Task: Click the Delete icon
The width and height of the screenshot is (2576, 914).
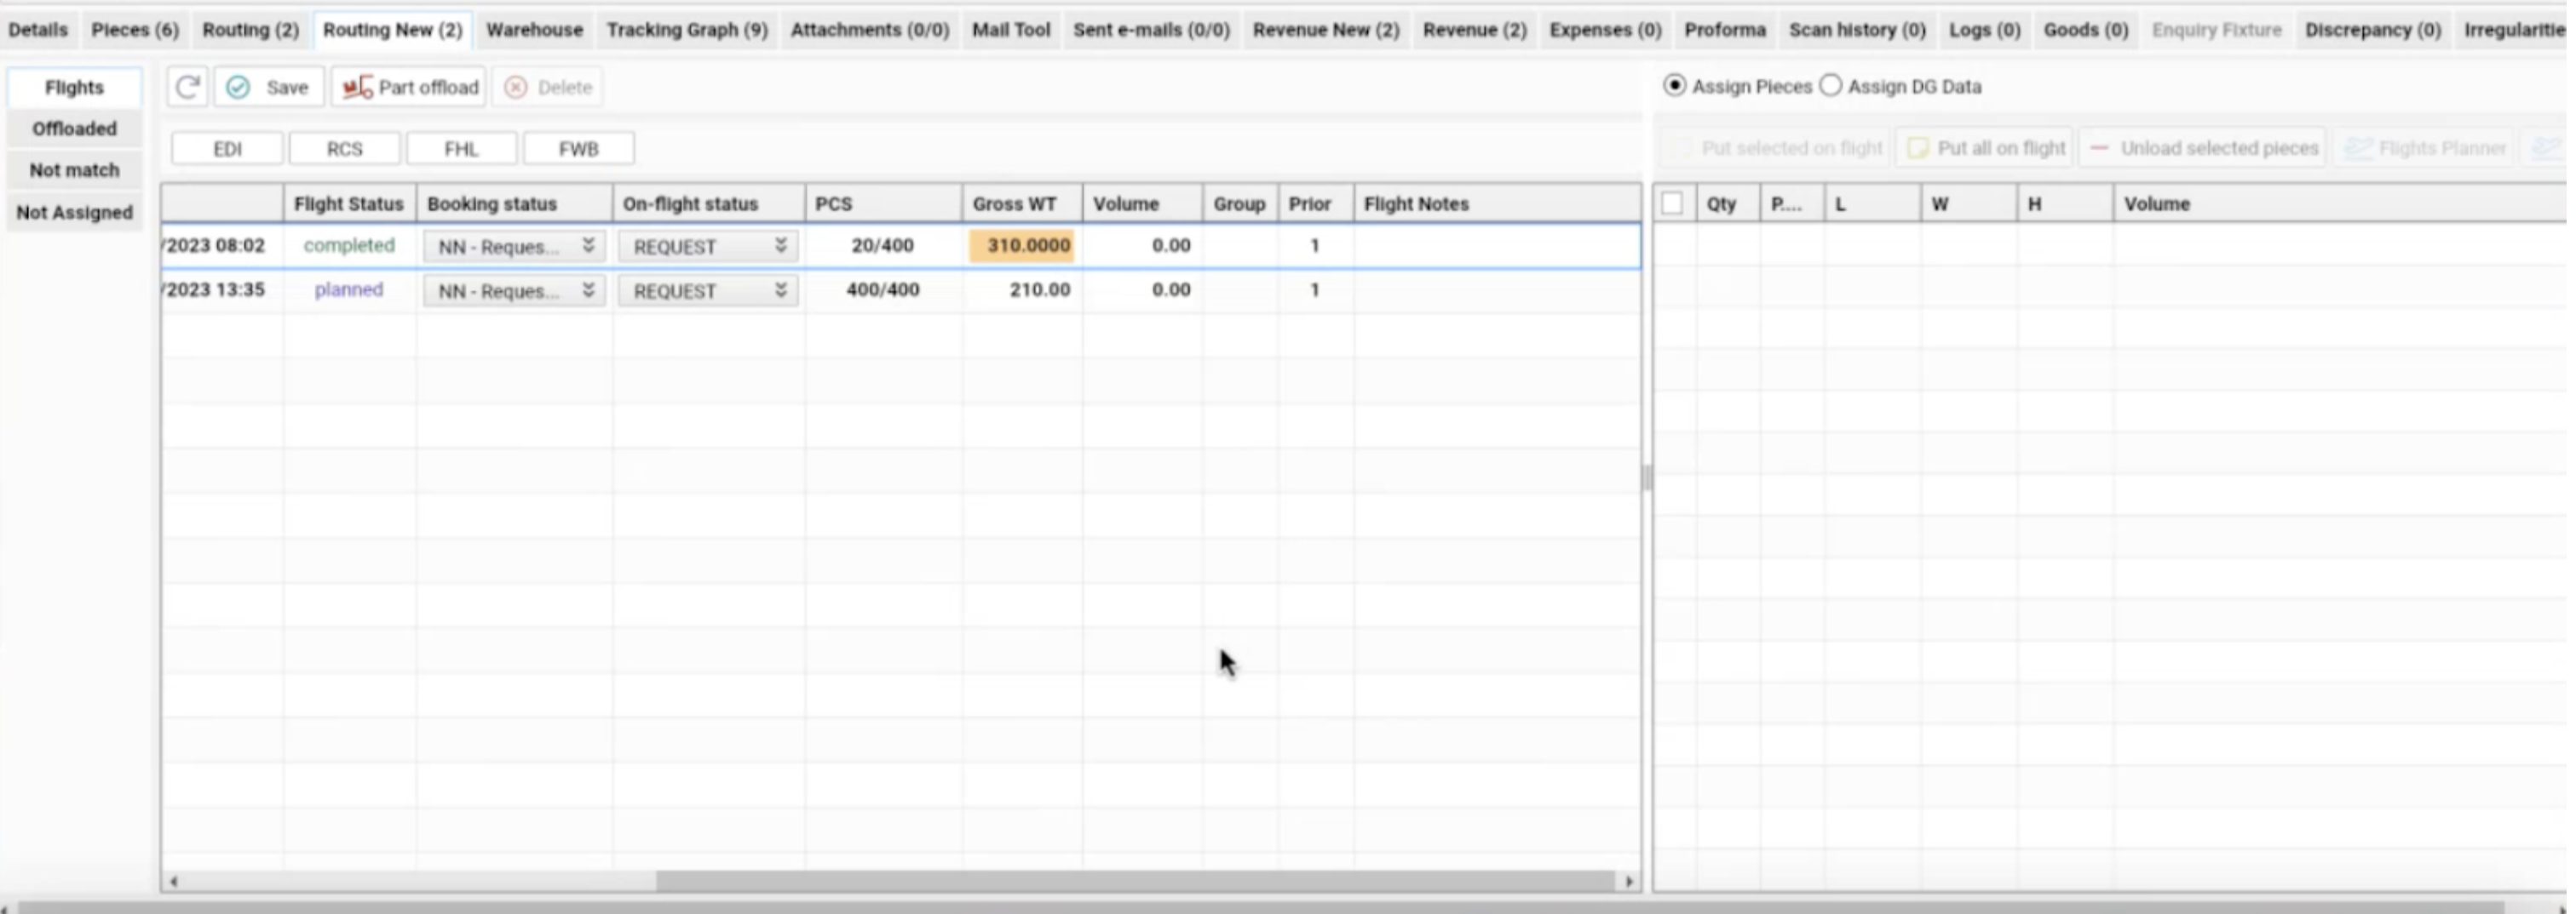Action: [516, 87]
